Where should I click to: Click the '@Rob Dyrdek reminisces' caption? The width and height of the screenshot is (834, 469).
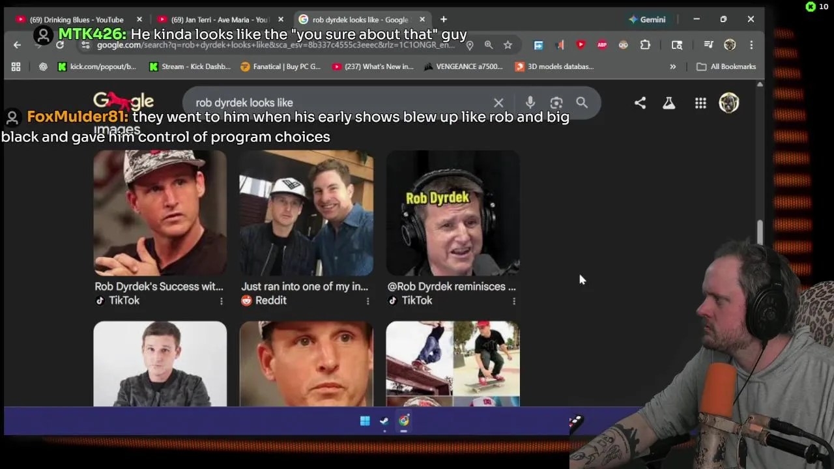click(x=452, y=287)
